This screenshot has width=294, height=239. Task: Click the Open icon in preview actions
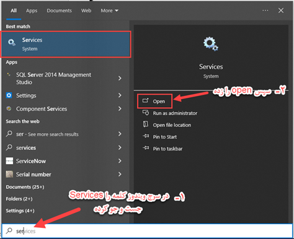pos(146,100)
